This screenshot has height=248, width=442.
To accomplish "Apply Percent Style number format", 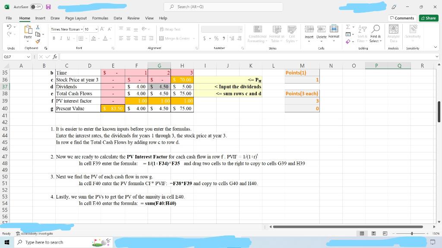I will tap(215, 38).
